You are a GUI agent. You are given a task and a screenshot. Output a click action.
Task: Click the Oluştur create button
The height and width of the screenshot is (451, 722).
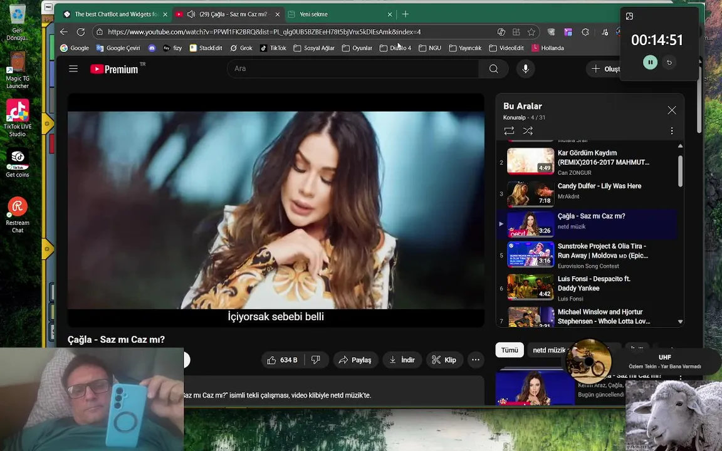pos(605,69)
